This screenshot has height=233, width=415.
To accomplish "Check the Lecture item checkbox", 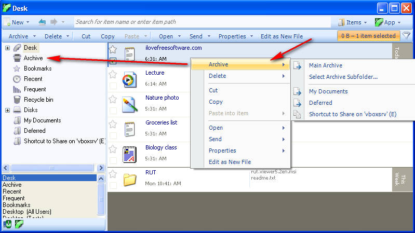I will tap(113, 85).
